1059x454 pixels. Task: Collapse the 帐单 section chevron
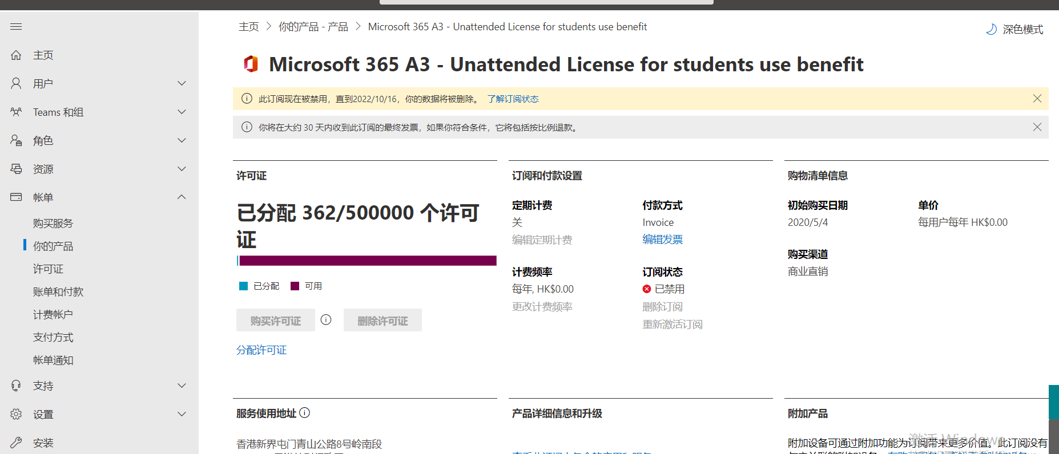pyautogui.click(x=182, y=197)
